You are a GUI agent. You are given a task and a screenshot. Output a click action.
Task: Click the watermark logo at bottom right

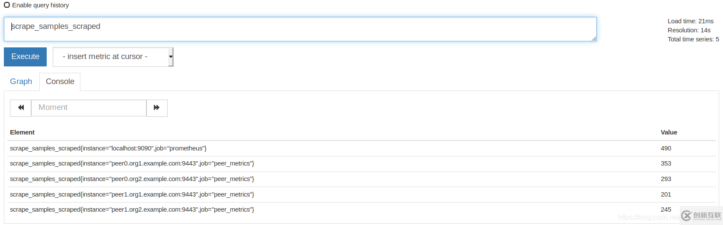[701, 216]
